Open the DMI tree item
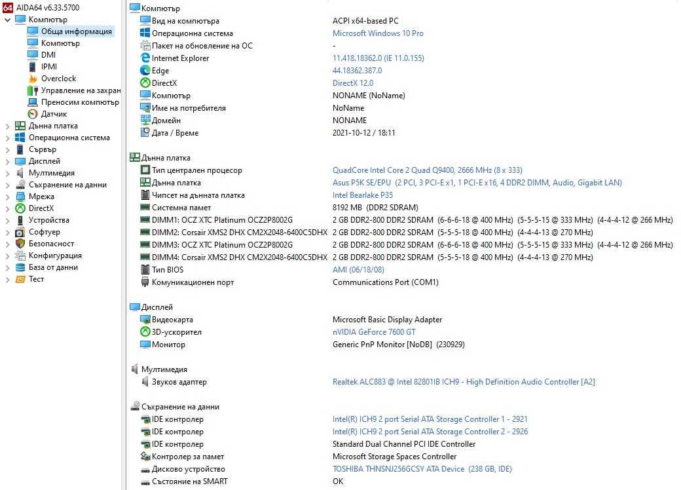Viewport: 681px width, 490px height. (x=48, y=55)
